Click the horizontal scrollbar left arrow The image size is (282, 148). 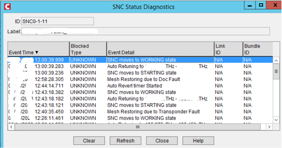click(x=11, y=127)
